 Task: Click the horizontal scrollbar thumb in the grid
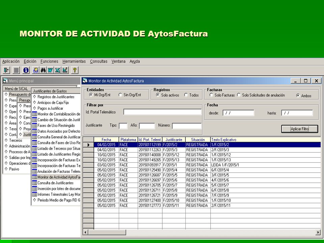pos(107,232)
